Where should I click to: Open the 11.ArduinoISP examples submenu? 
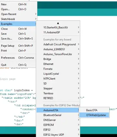click(58, 32)
